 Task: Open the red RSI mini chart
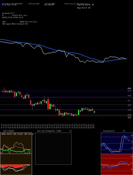117,164
